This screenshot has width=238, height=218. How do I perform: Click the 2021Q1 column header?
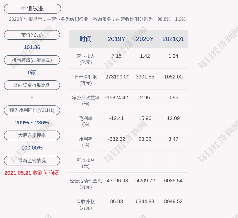173,39
